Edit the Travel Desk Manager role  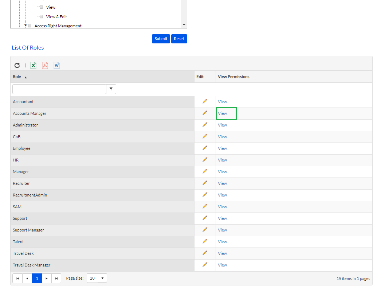click(x=205, y=265)
